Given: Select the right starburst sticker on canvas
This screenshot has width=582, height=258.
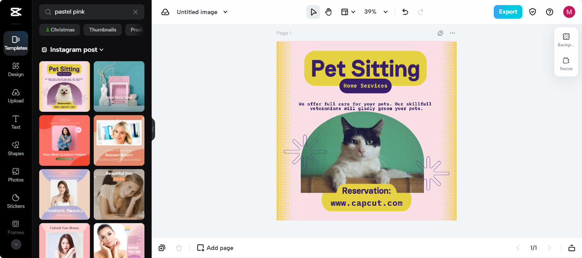Looking at the screenshot, I should pyautogui.click(x=428, y=173).
